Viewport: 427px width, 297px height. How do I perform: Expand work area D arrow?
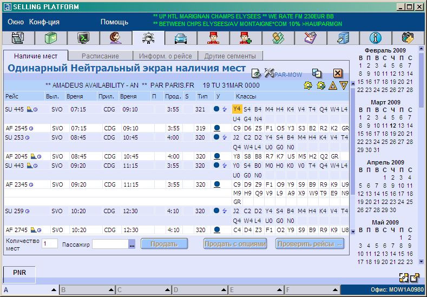[224, 290]
